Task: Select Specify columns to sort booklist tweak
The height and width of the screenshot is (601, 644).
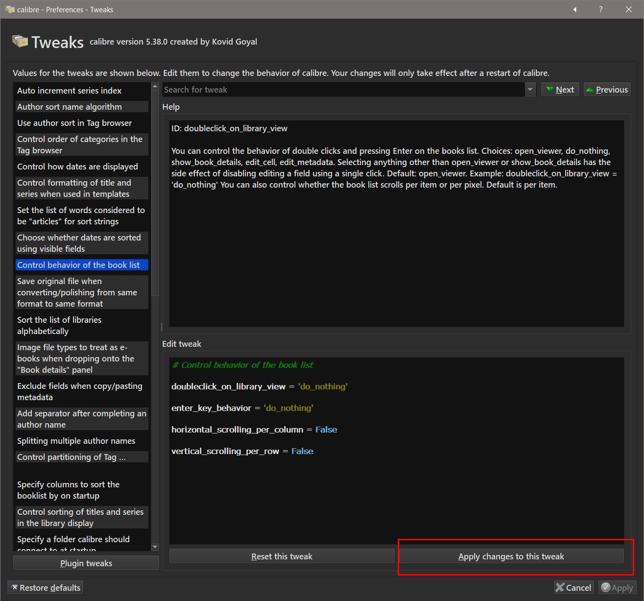Action: [x=82, y=490]
